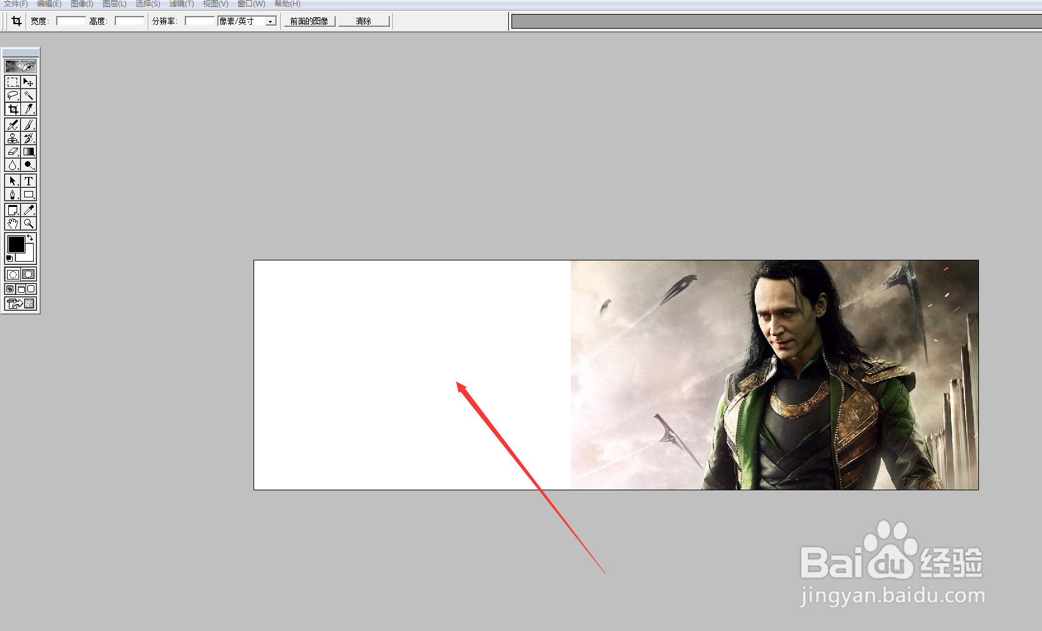Select the Blur tool
The image size is (1042, 631).
point(13,165)
